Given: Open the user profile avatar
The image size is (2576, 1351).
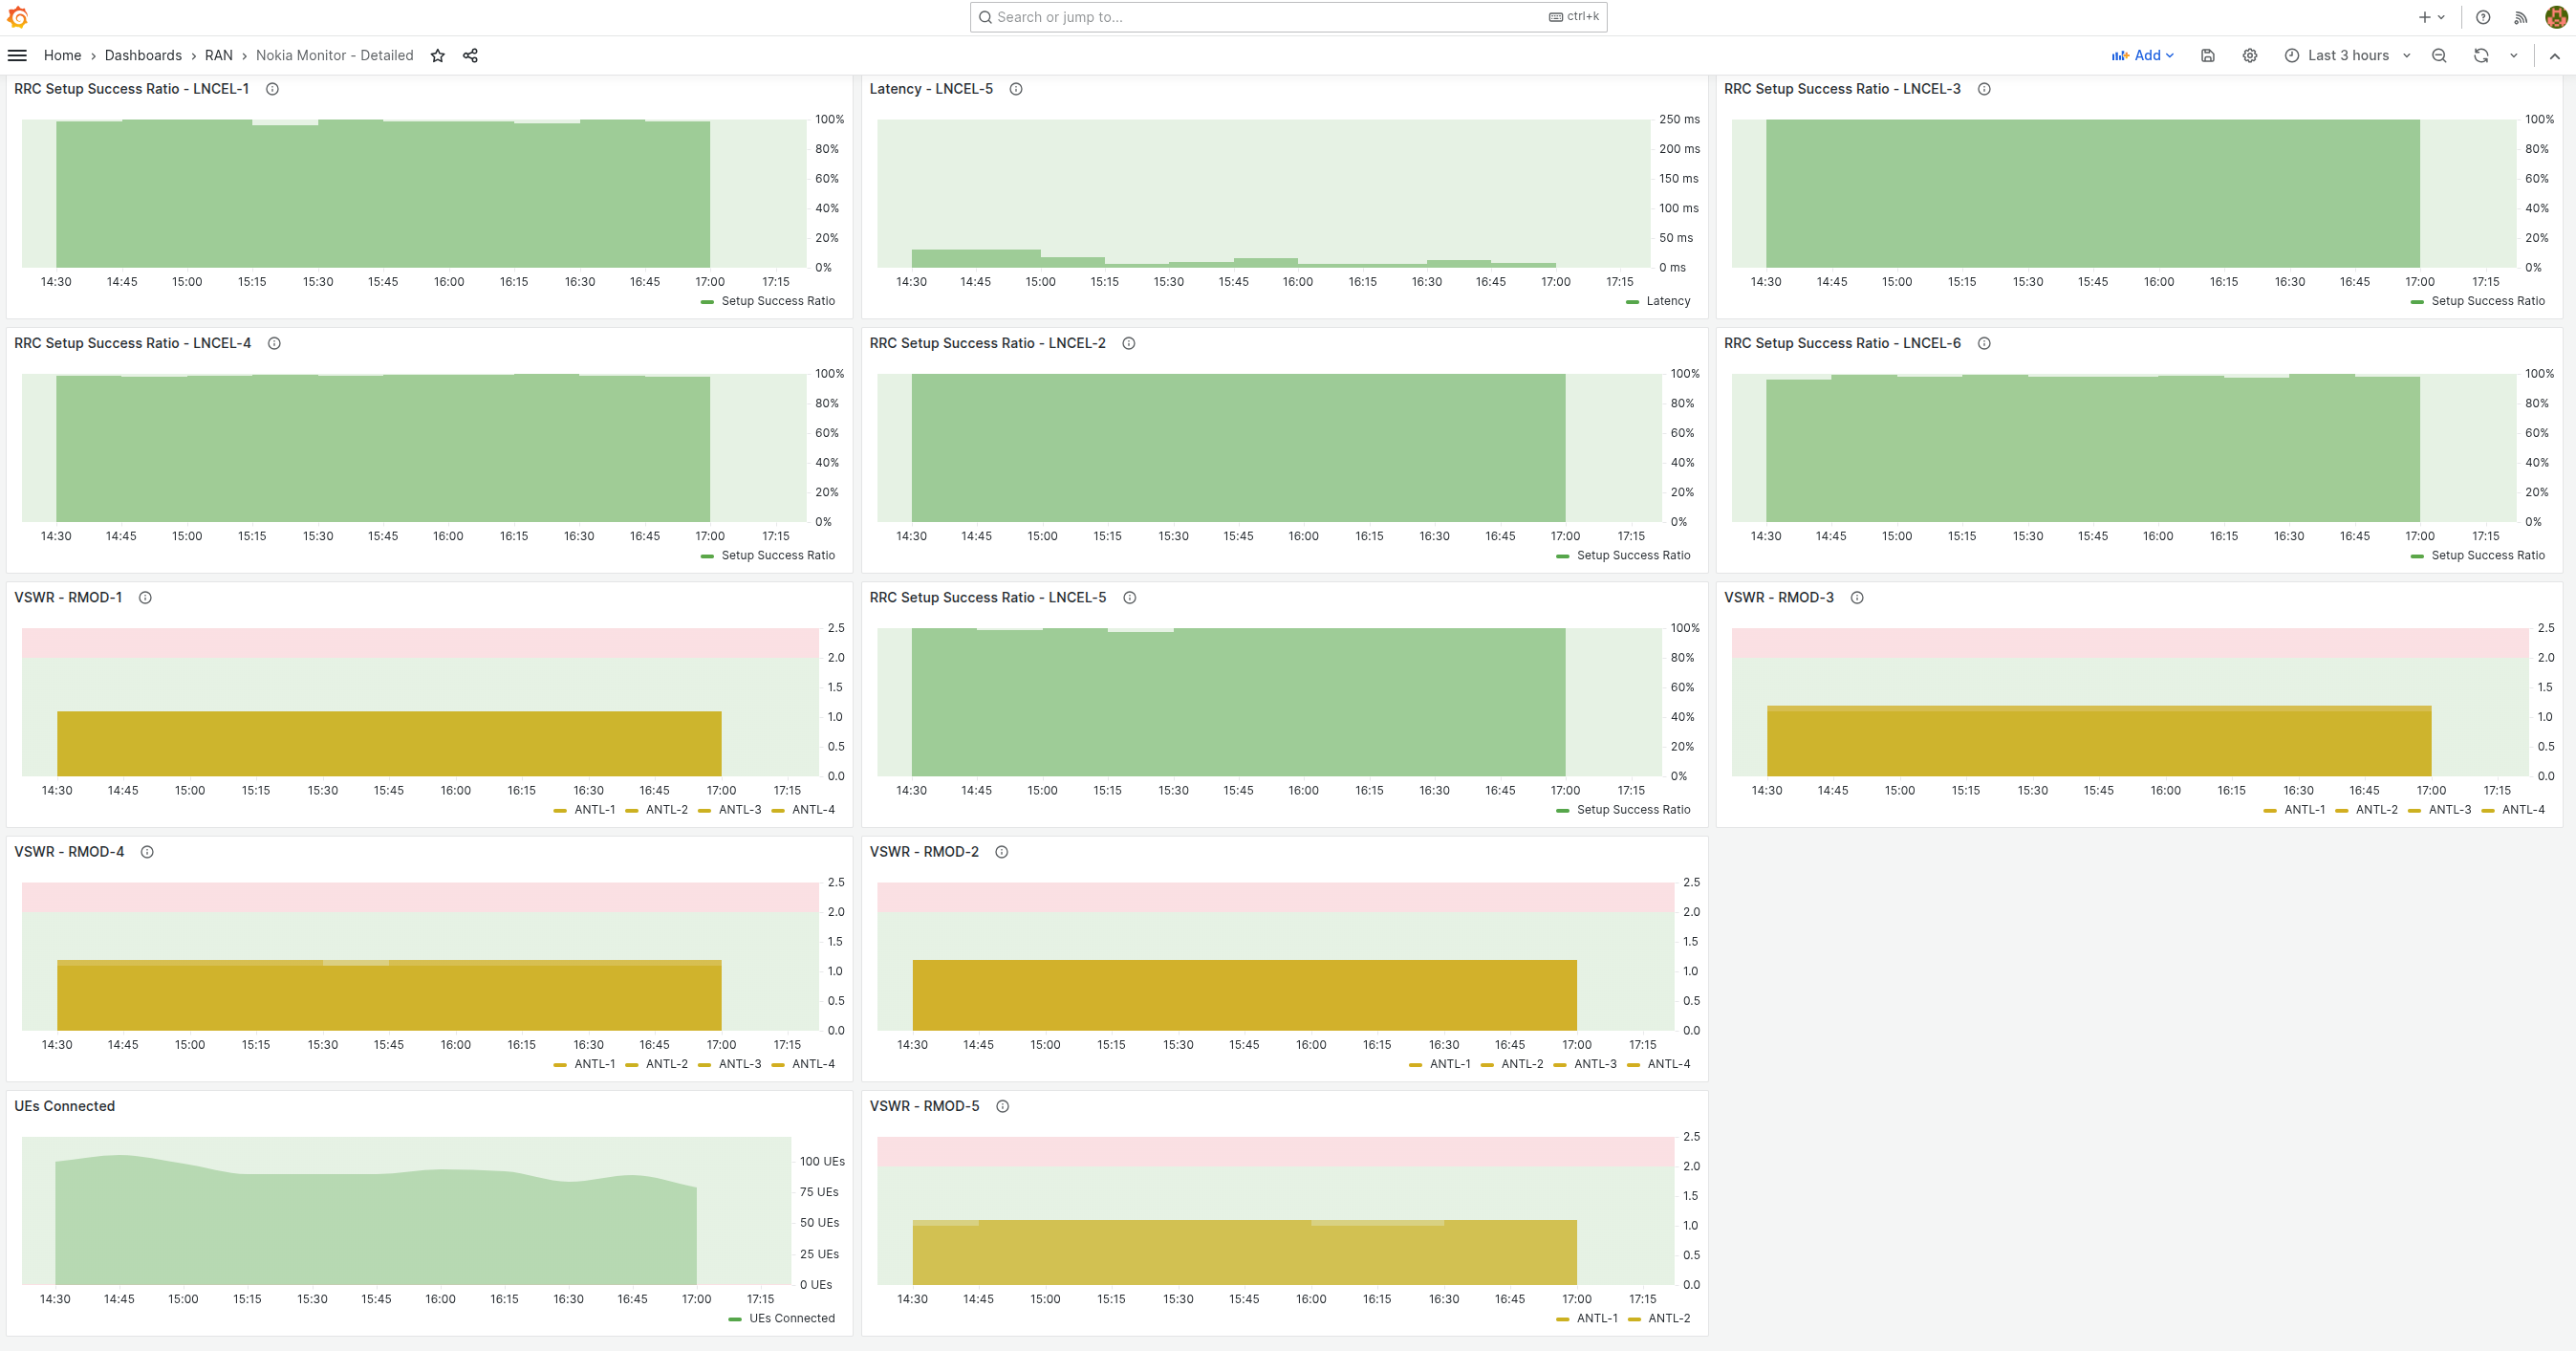Looking at the screenshot, I should point(2556,17).
